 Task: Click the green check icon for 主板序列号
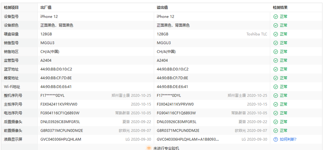point(275,105)
